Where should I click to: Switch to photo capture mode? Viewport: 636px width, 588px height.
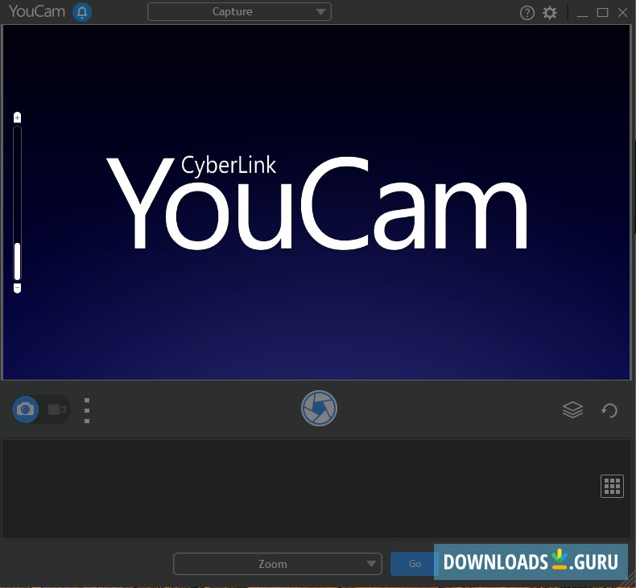click(x=26, y=409)
